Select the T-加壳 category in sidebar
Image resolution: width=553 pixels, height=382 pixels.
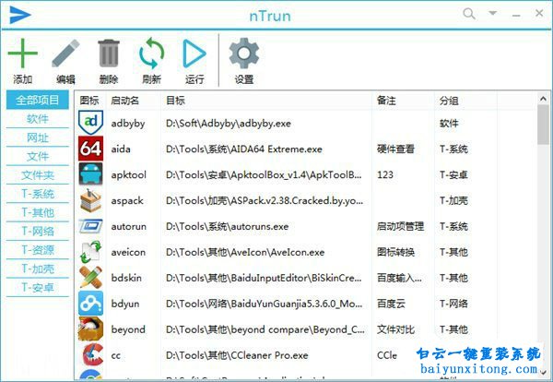click(38, 269)
